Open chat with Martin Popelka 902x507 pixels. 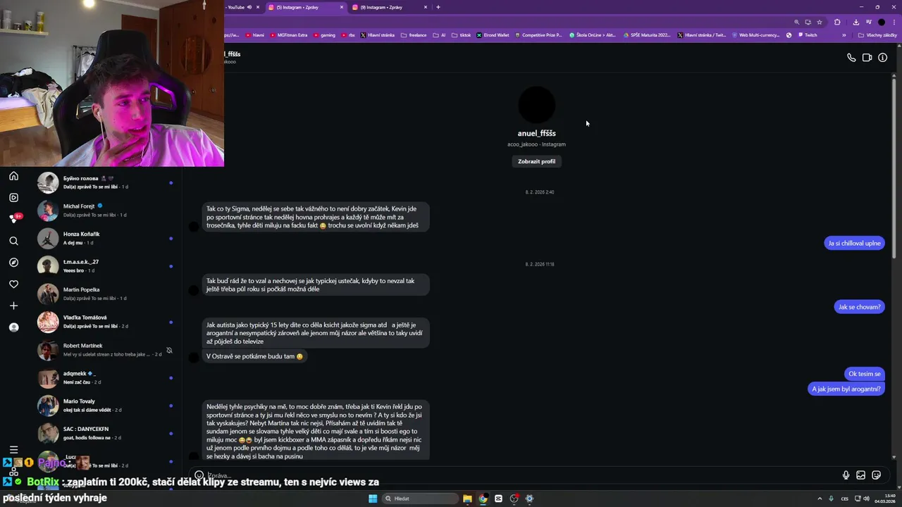coord(109,294)
